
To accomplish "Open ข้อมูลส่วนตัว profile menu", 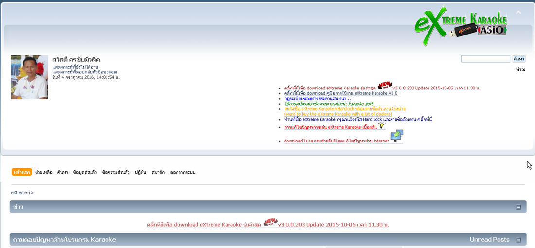I will coord(85,172).
